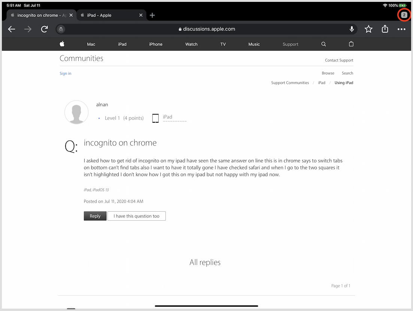The height and width of the screenshot is (311, 413).
Task: Bookmark this page with the star
Action: 368,29
